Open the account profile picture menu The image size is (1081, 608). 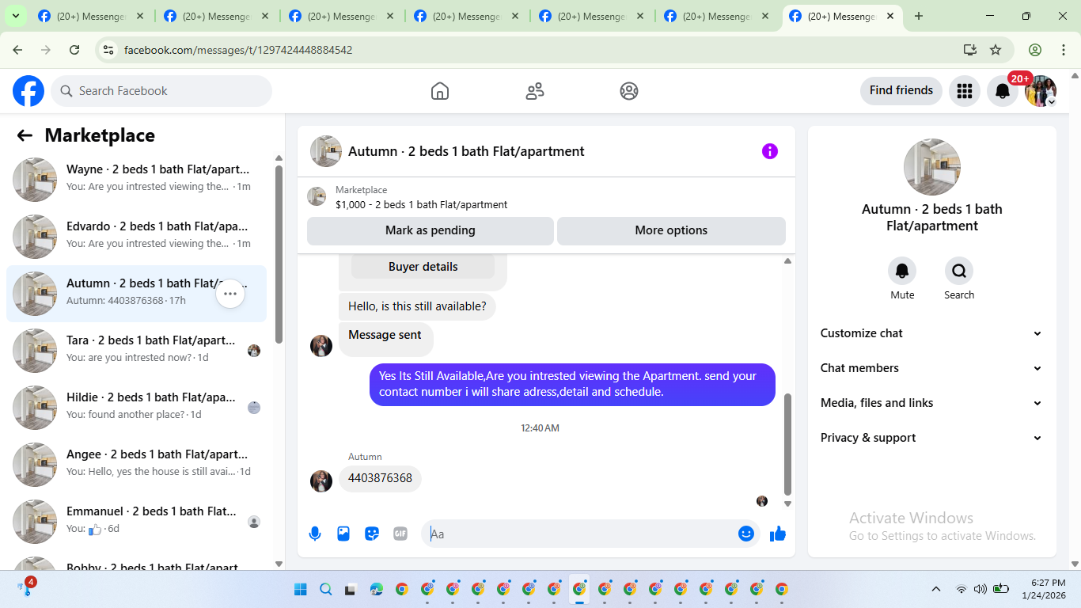pos(1041,91)
